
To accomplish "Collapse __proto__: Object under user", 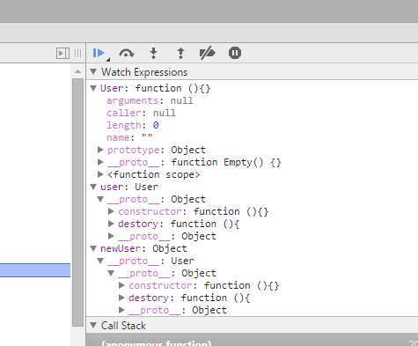I will click(x=100, y=199).
